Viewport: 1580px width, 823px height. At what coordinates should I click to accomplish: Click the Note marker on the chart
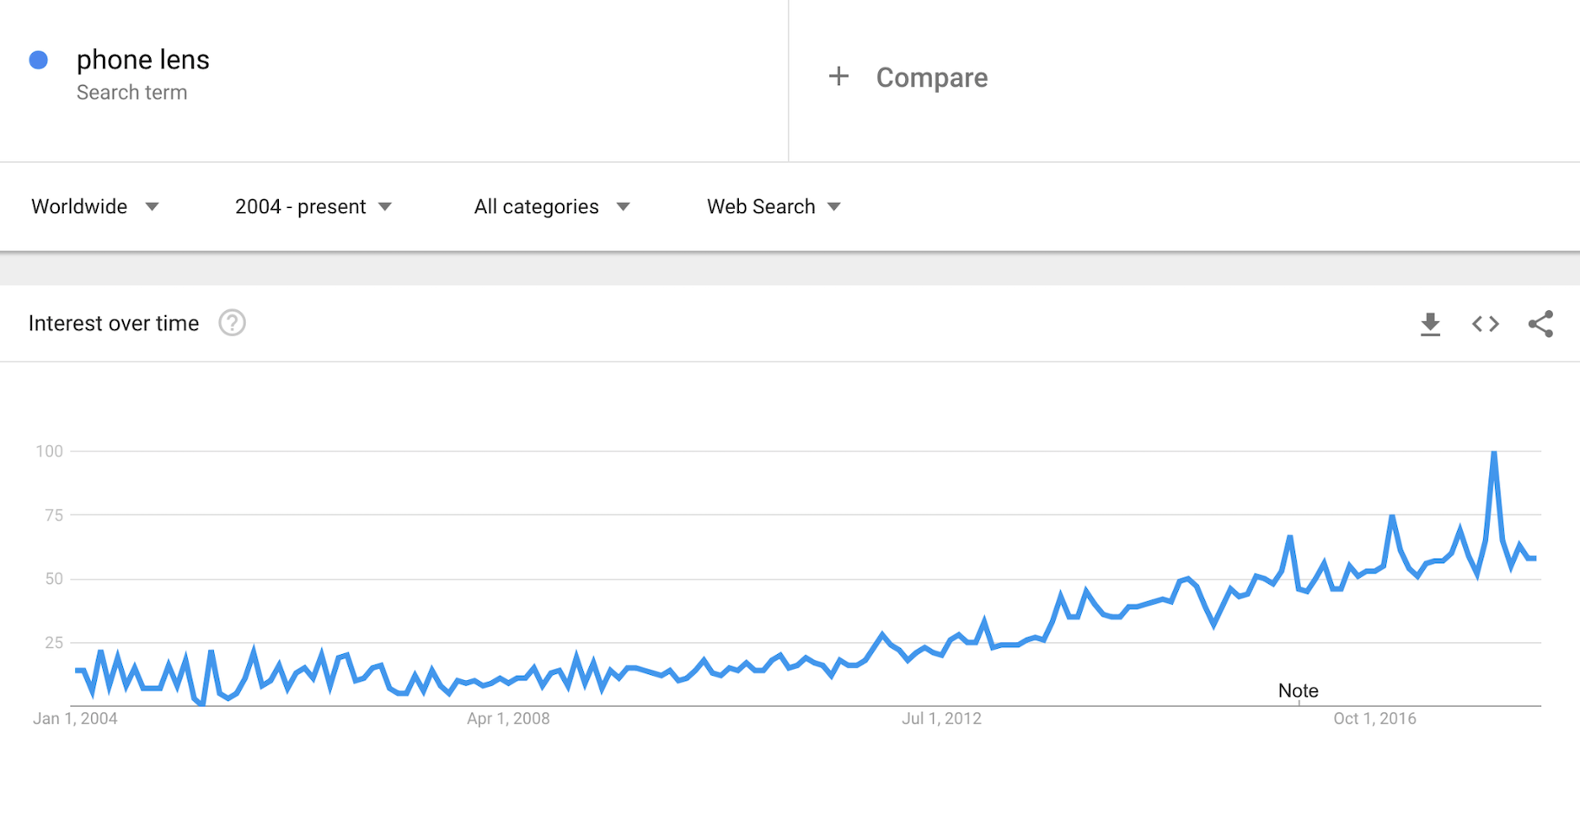point(1298,691)
